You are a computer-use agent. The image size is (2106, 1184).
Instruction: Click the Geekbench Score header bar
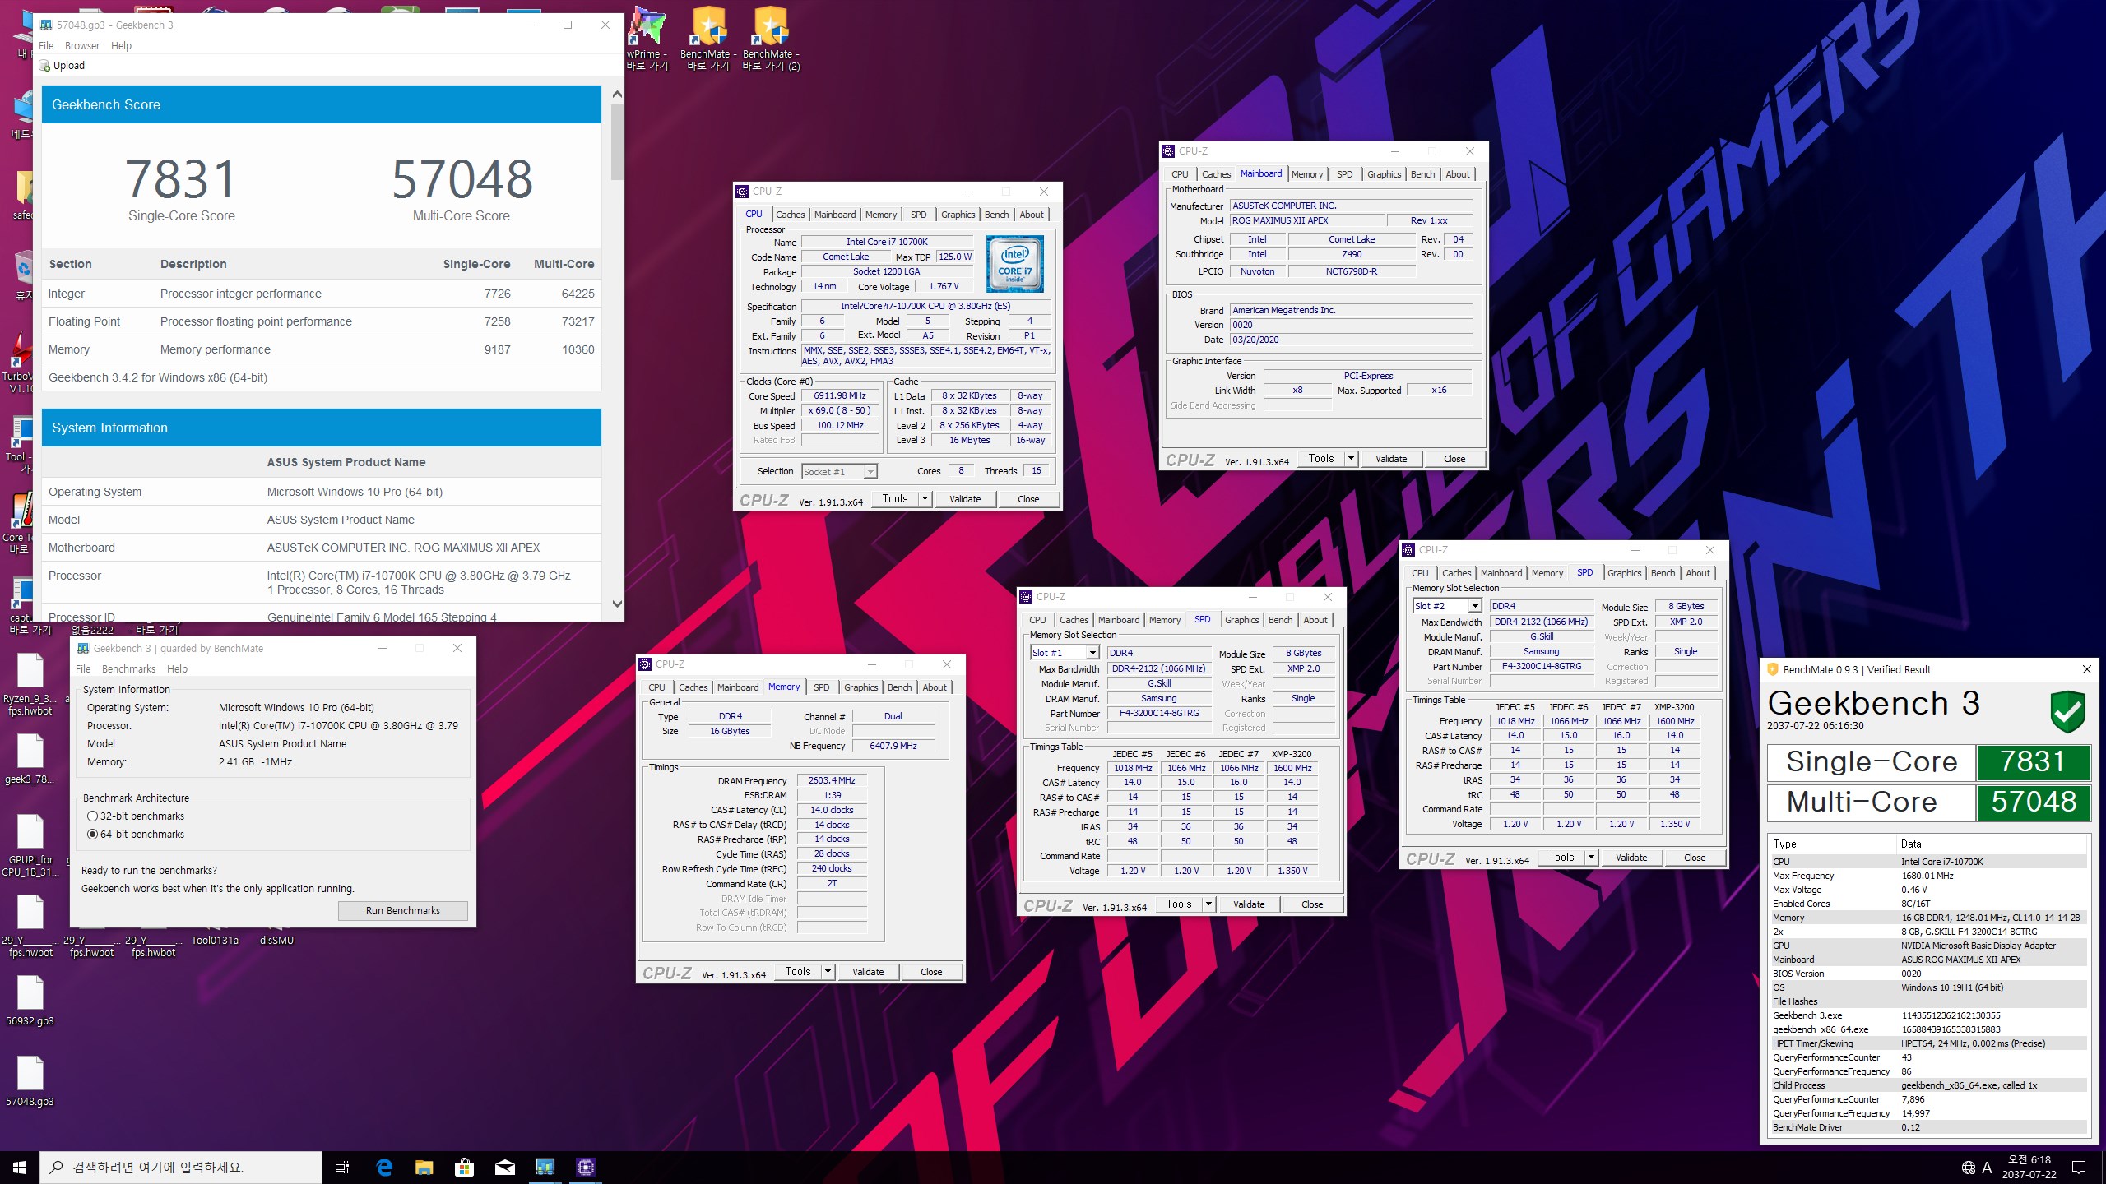point(322,105)
